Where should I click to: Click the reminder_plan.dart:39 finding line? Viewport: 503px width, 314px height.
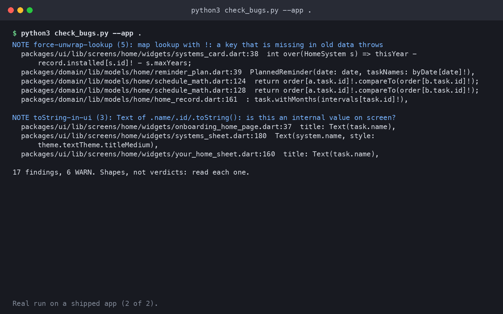tap(248, 72)
